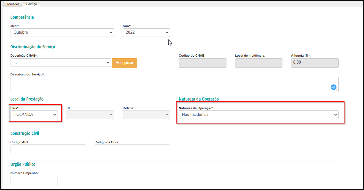Click the Código do CNAE field
Viewport: 364px width, 190px height.
click(x=202, y=63)
